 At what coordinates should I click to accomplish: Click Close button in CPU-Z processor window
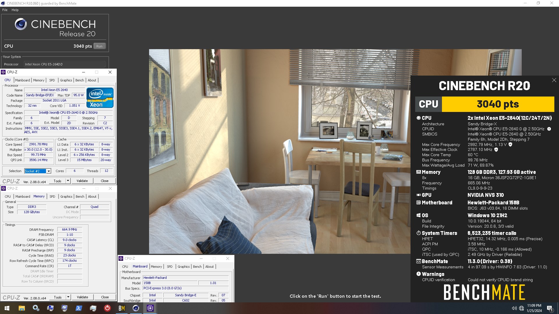coord(105,181)
